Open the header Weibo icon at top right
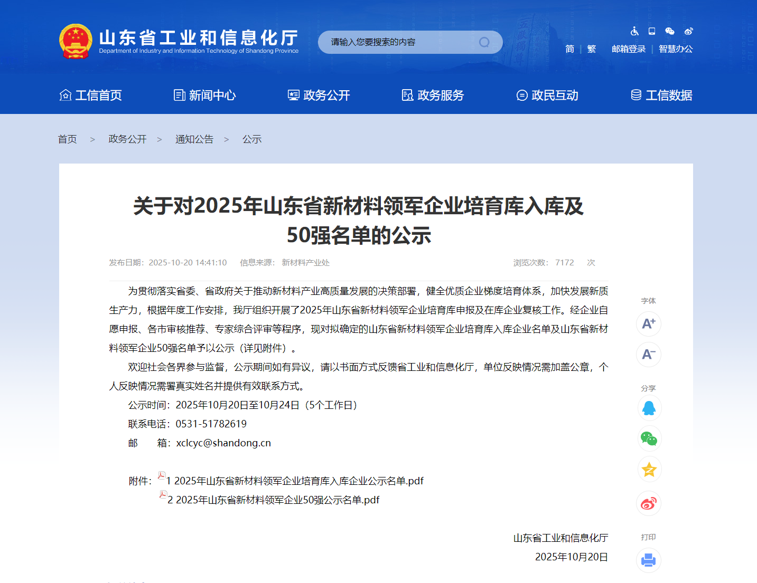 click(688, 31)
